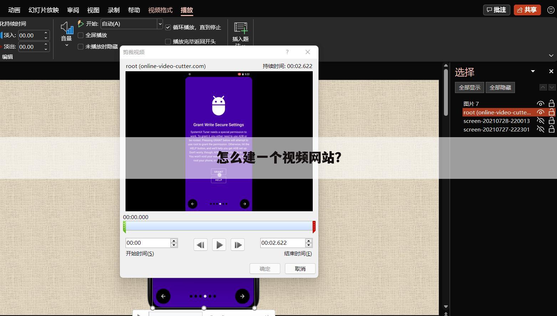Click the 开始时间 time input field
The height and width of the screenshot is (316, 557).
[149, 243]
